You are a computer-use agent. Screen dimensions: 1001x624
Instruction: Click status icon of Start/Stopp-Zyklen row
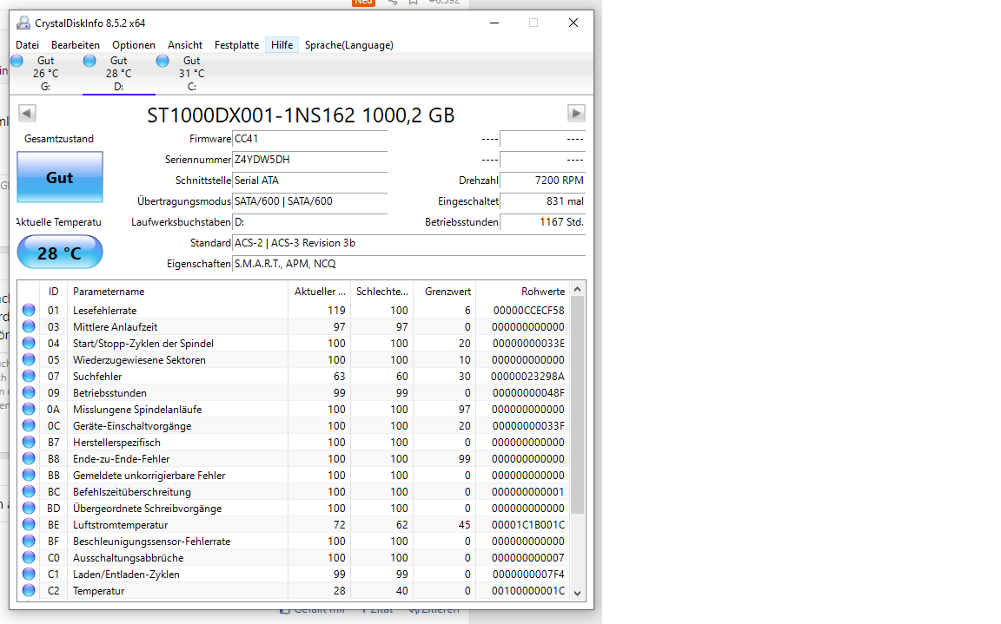point(29,344)
